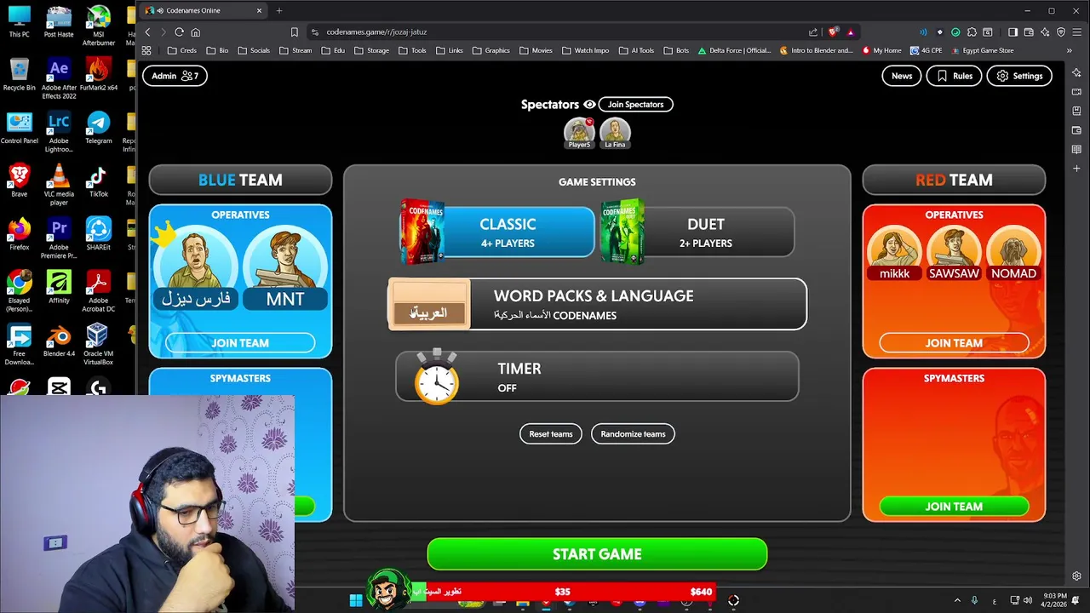
Task: Join Red team spymasters
Action: (x=954, y=507)
